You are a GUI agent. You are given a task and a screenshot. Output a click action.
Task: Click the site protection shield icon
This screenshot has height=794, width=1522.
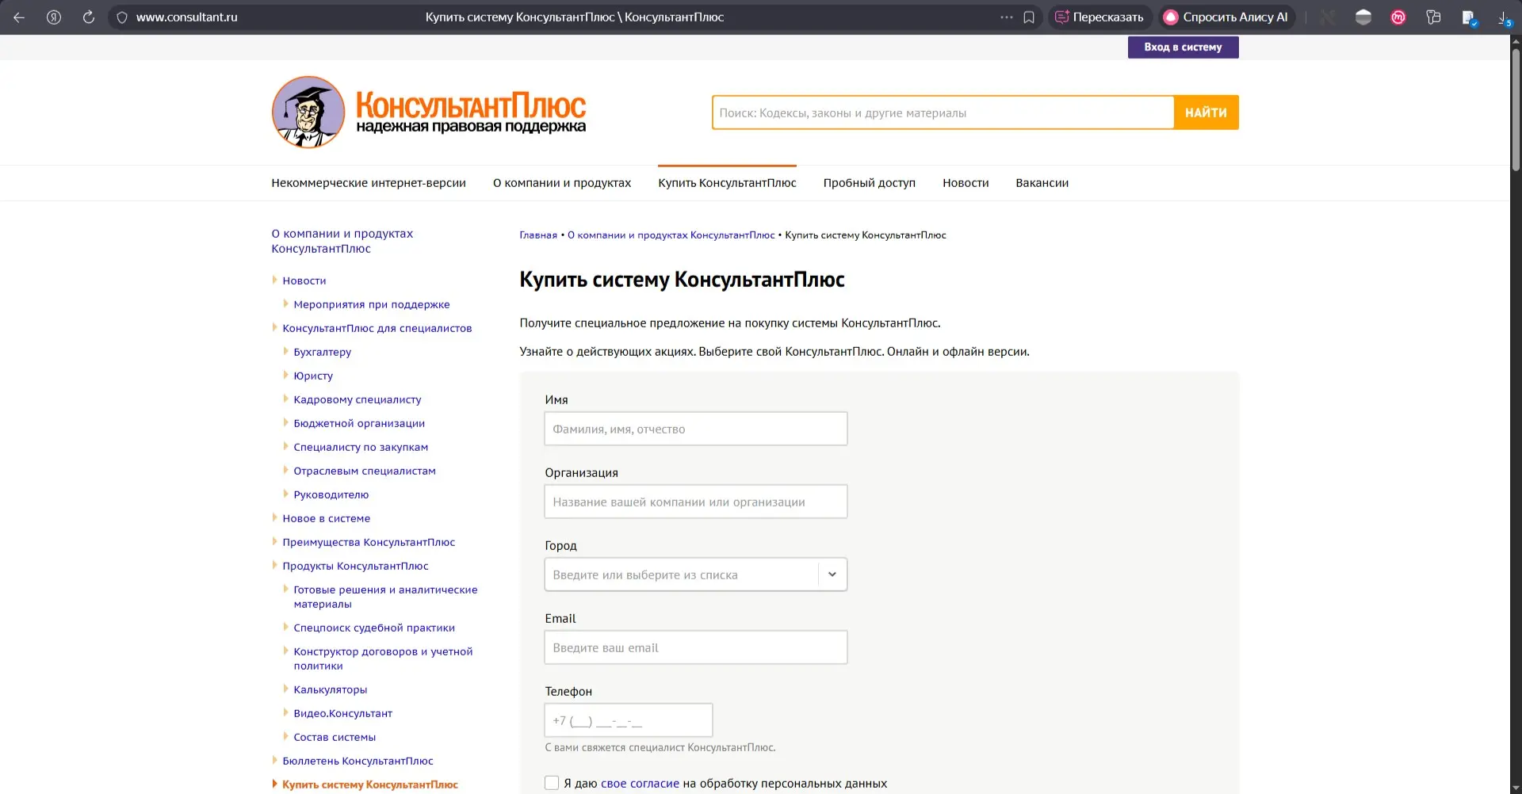(122, 17)
